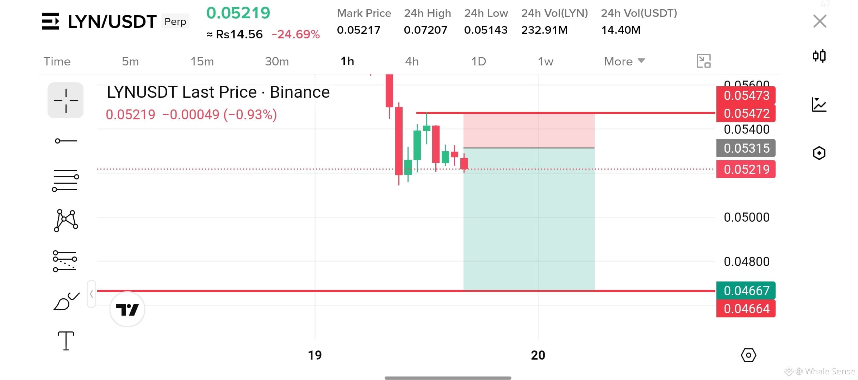Switch to the 4h timeframe
Screen dimensions: 858x380
coord(412,61)
